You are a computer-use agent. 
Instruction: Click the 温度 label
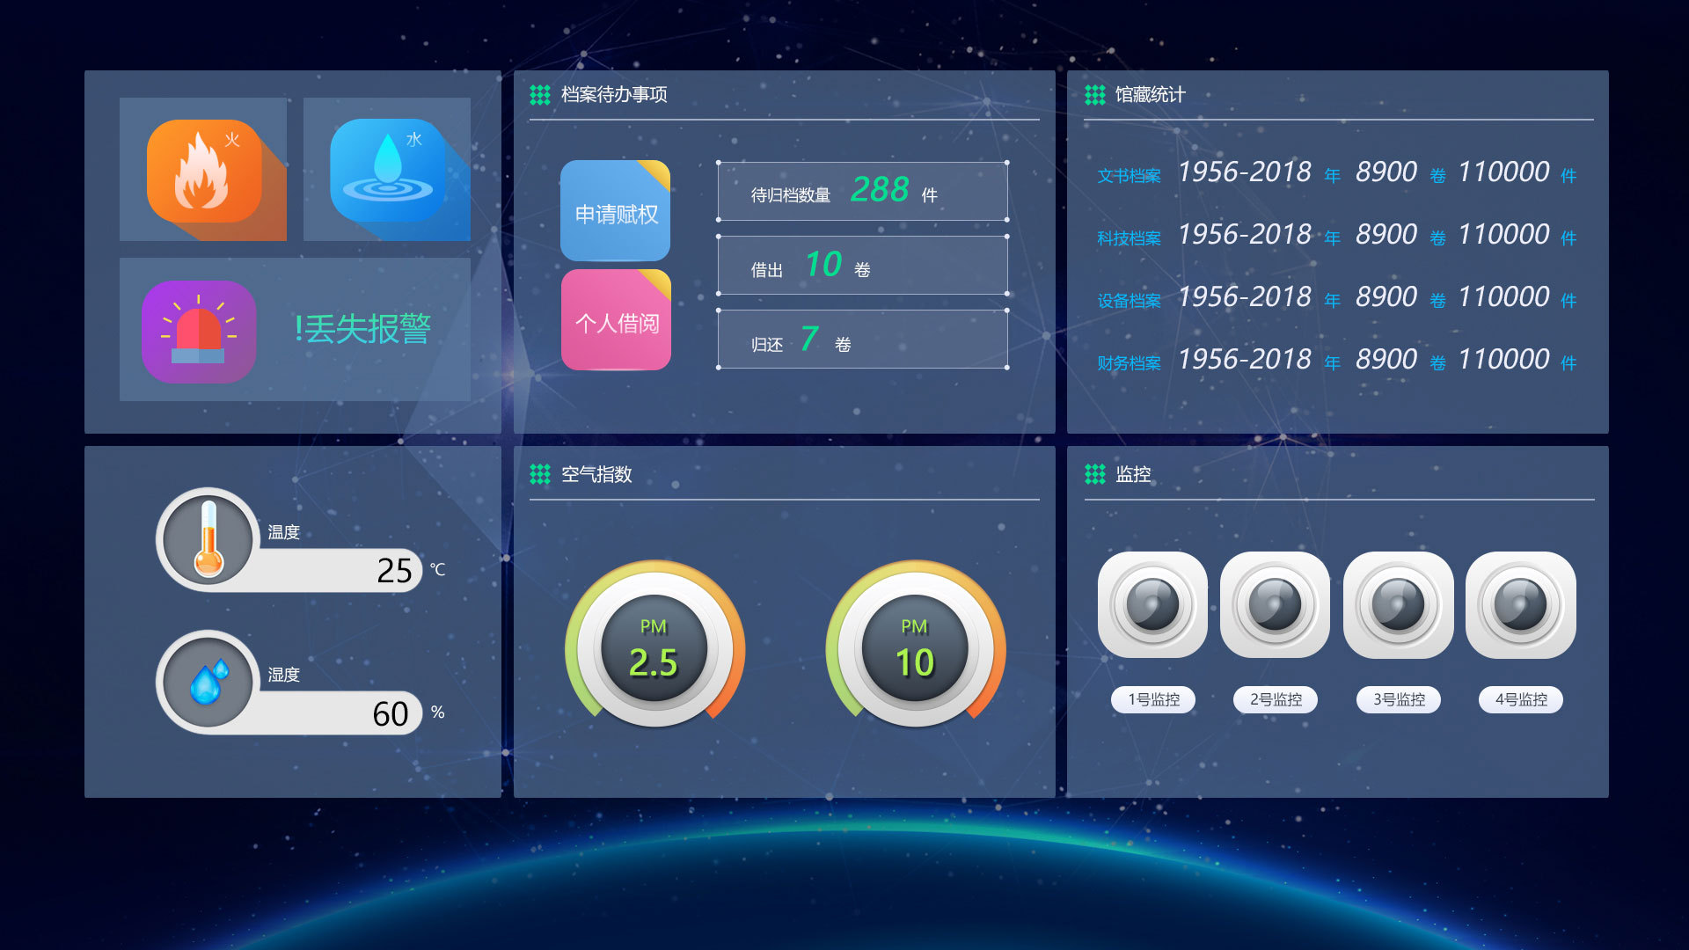pyautogui.click(x=283, y=532)
